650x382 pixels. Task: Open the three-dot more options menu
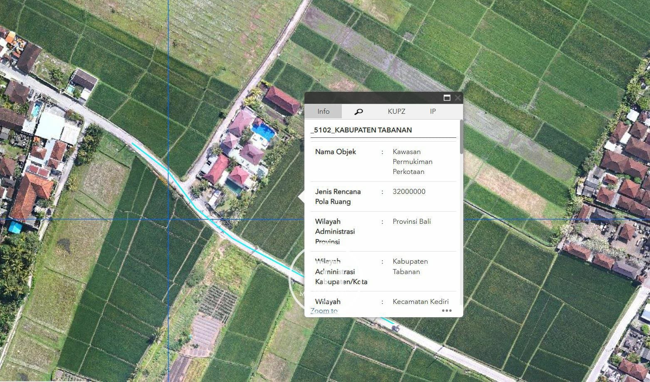point(447,311)
